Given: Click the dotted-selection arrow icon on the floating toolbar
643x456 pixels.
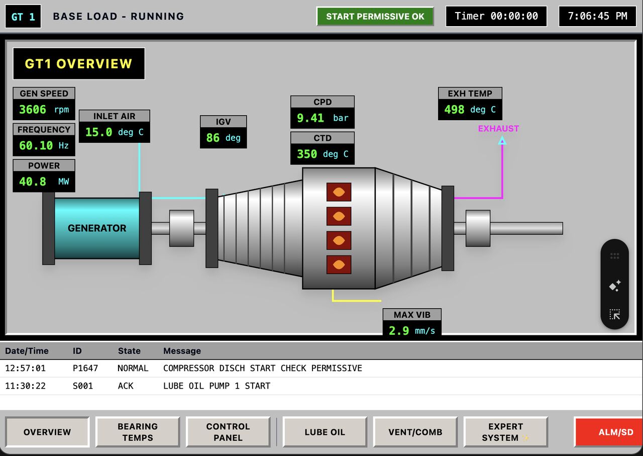Looking at the screenshot, I should pos(614,315).
